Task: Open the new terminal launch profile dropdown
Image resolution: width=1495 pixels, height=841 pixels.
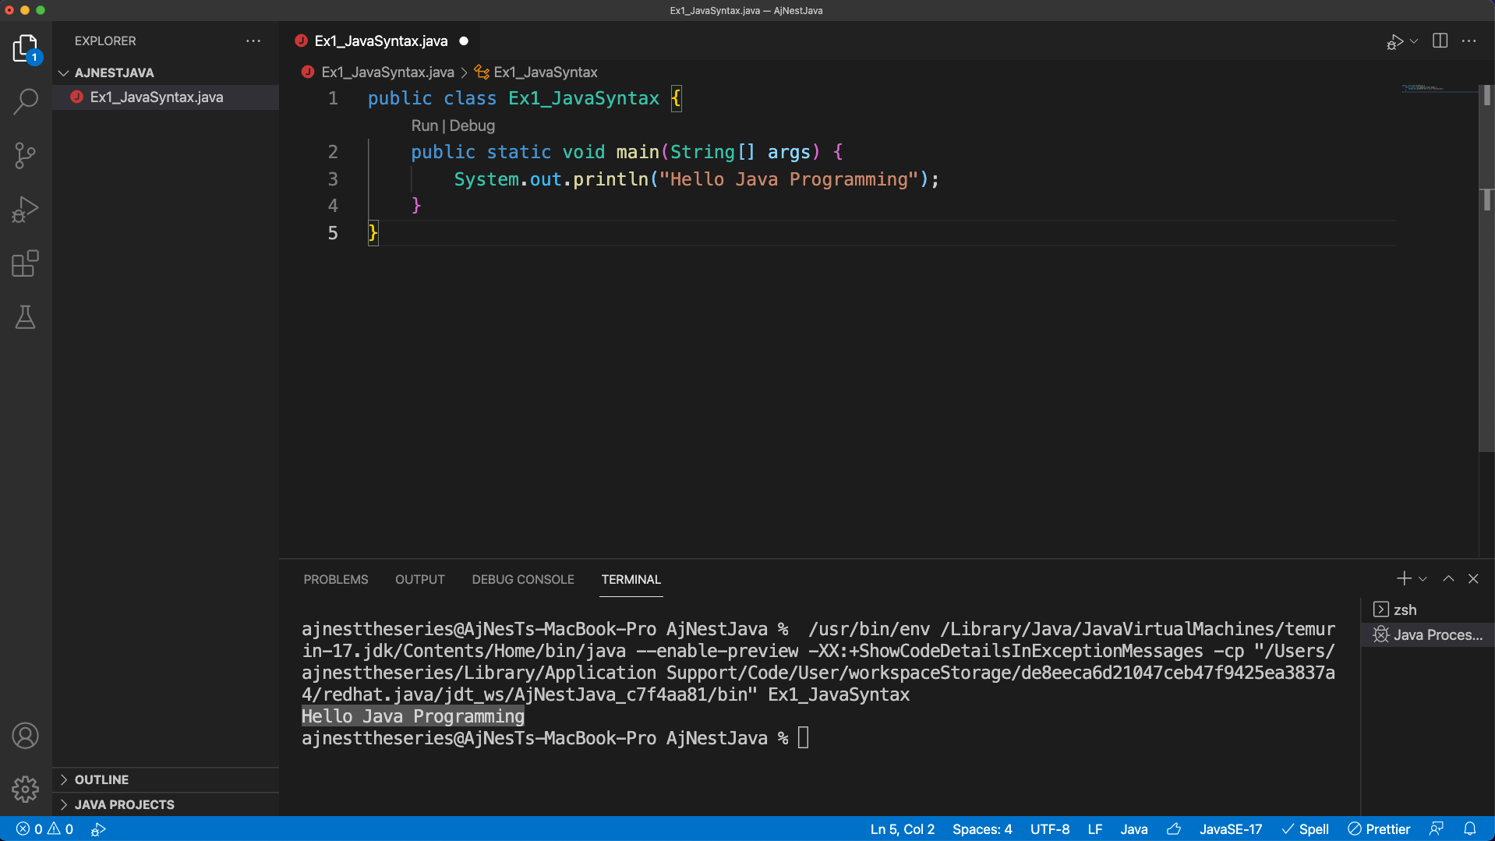Action: (x=1423, y=579)
